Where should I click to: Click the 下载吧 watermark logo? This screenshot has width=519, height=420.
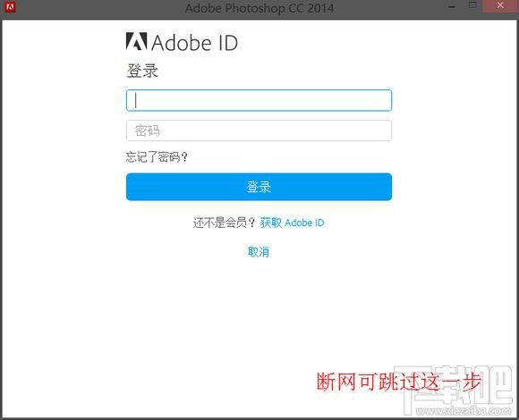click(454, 387)
